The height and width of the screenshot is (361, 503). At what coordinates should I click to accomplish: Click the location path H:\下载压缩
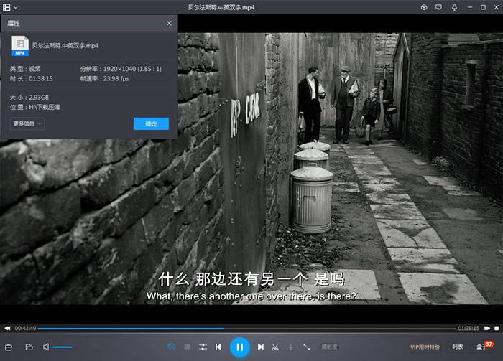click(45, 107)
